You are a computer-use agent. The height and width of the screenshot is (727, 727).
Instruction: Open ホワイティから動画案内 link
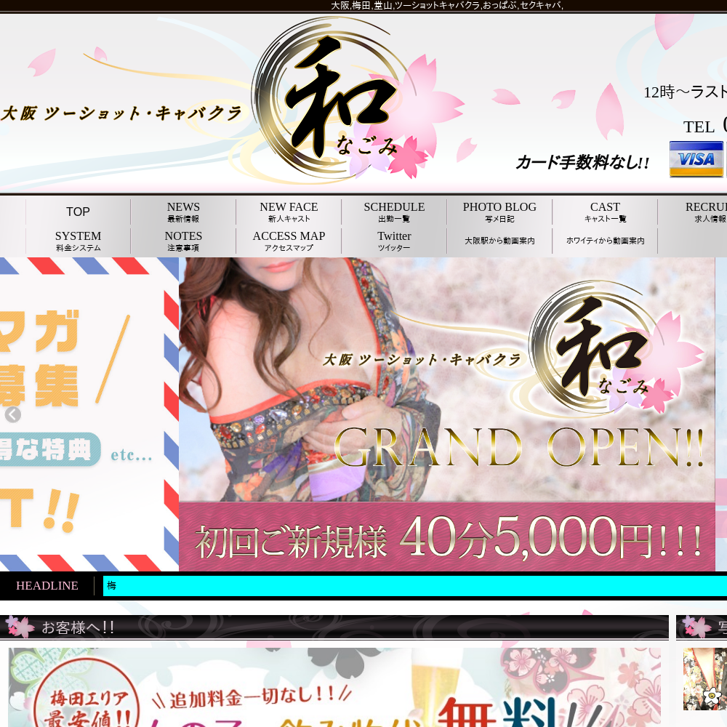pyautogui.click(x=605, y=241)
